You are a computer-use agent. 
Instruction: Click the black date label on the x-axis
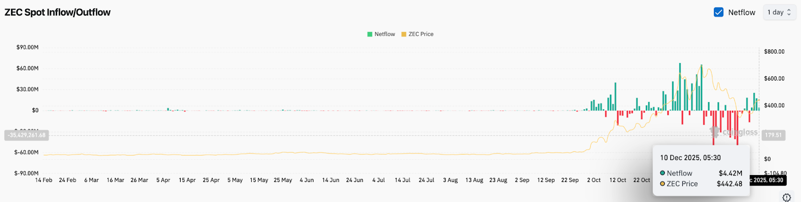(766, 180)
